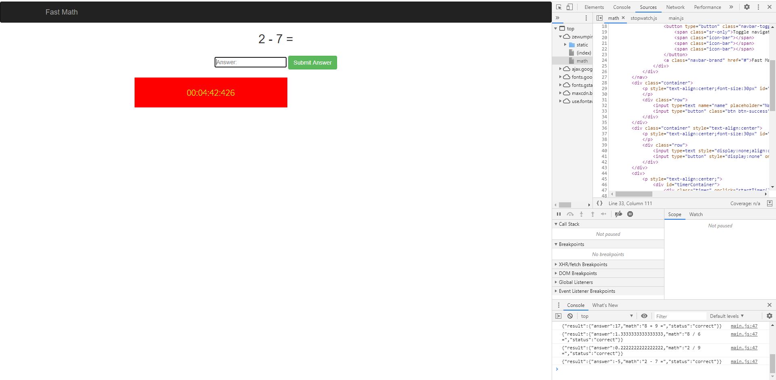Image resolution: width=776 pixels, height=380 pixels.
Task: Select the (index) file in navigator
Action: point(584,52)
